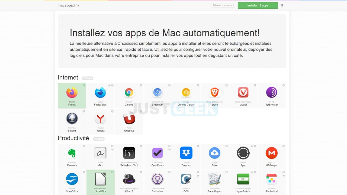The height and width of the screenshot is (195, 347).
Task: Select the Chromium app icon
Action: tap(158, 93)
